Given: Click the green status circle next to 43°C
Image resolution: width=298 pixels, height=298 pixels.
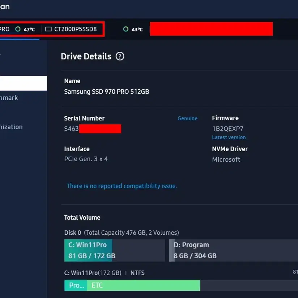Looking at the screenshot, I should tap(125, 29).
